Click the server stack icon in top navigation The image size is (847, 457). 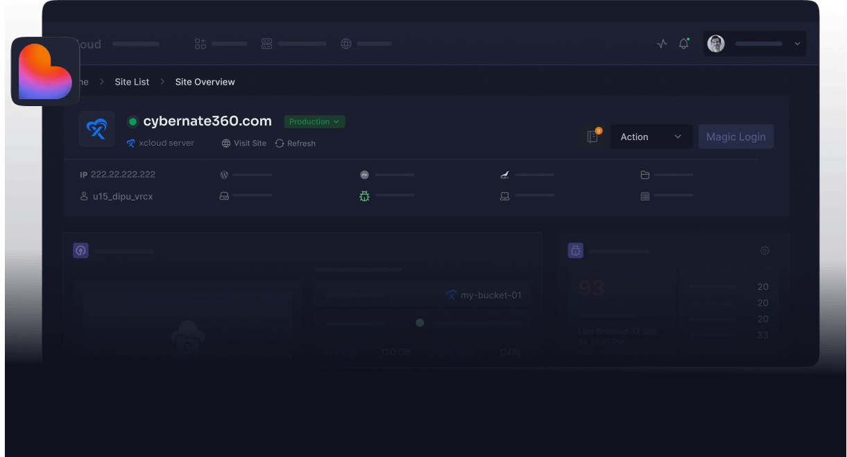(267, 44)
